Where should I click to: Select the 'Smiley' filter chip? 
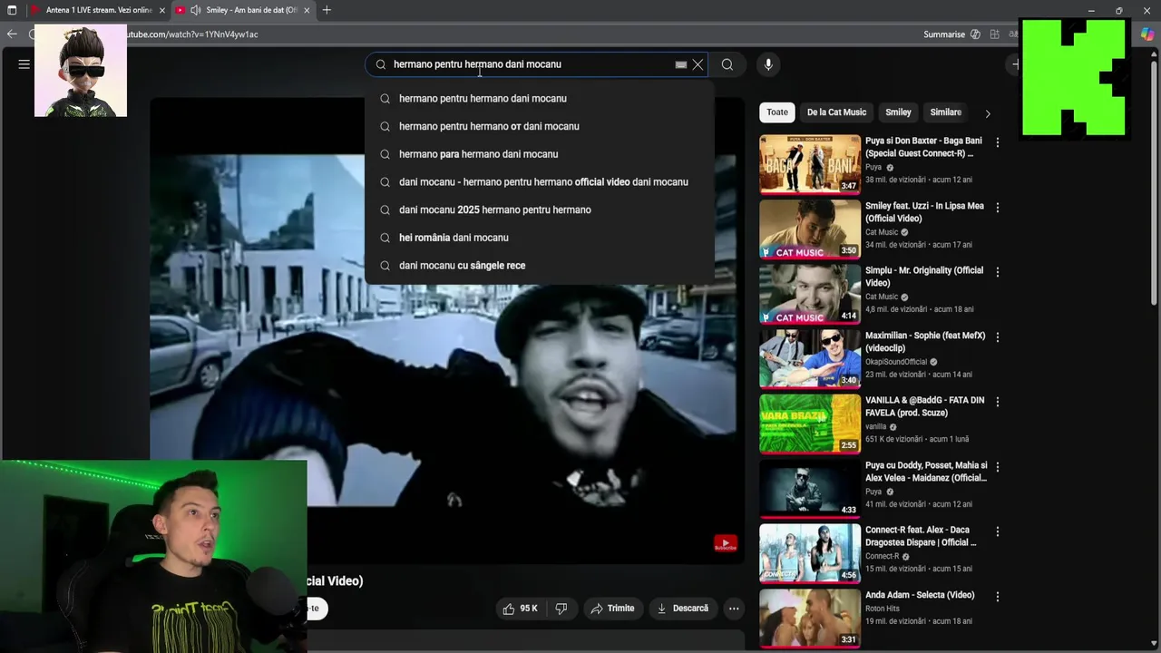(x=898, y=112)
